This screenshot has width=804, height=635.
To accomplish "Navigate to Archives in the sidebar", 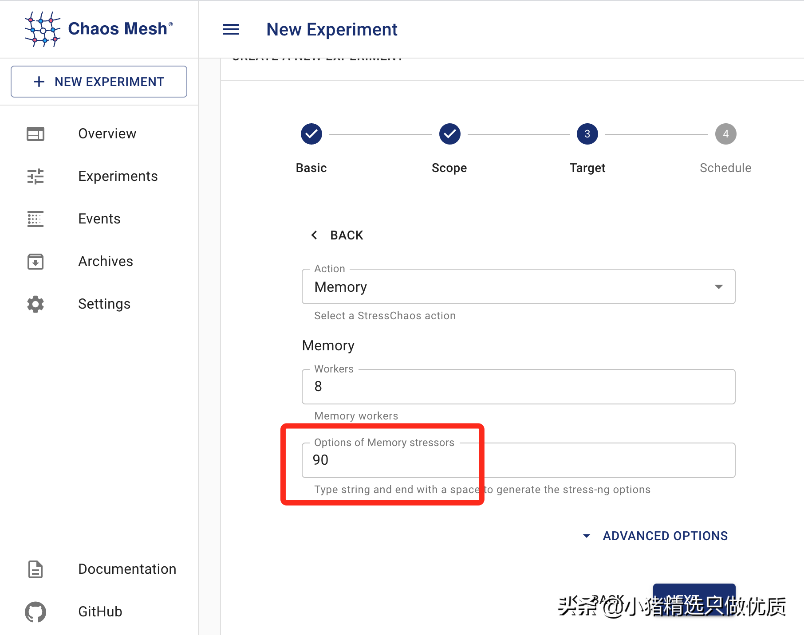I will (99, 262).
